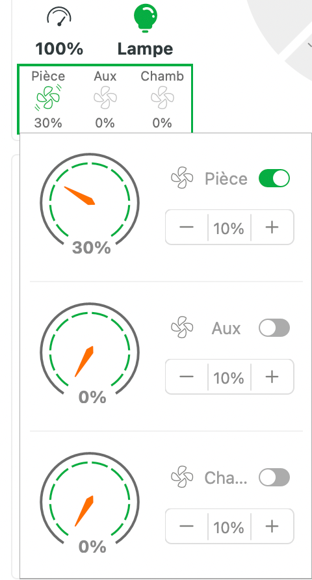
Task: Enable the Aux fan switch
Action: (x=274, y=328)
